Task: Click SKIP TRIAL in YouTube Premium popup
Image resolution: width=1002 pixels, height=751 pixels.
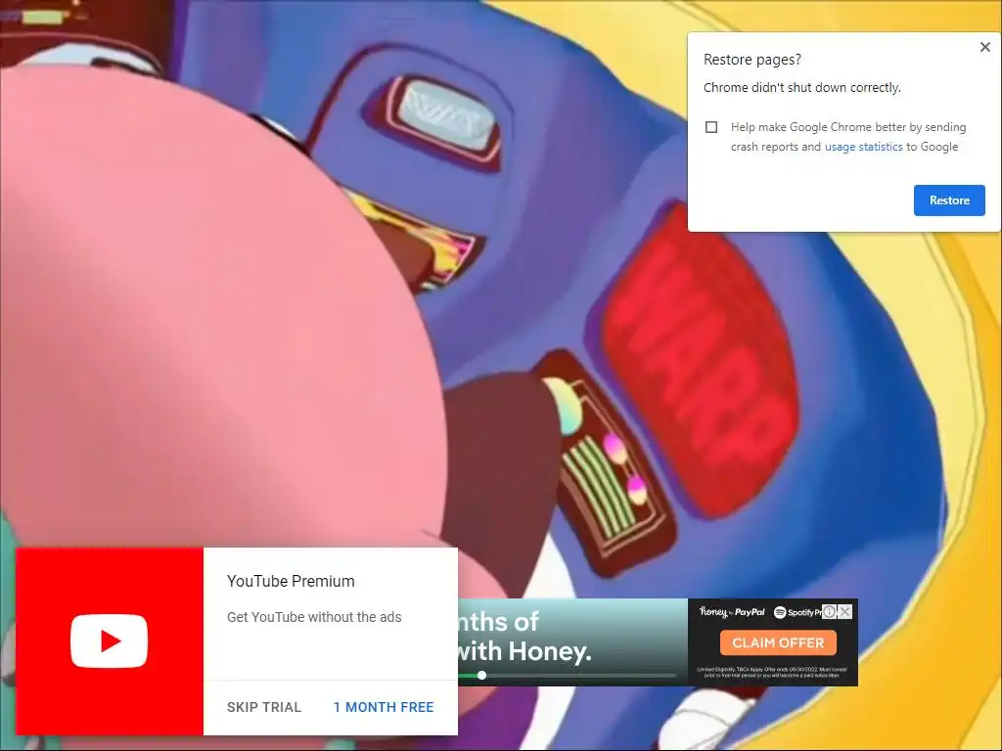Action: (264, 707)
